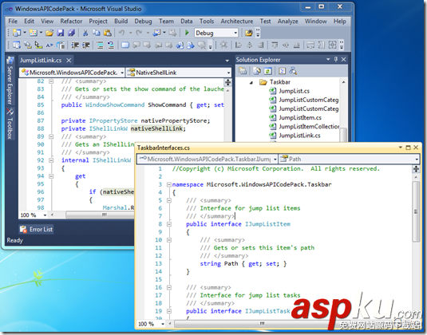Select JumpListLink.cs in Solution Explorer tree

[299, 136]
